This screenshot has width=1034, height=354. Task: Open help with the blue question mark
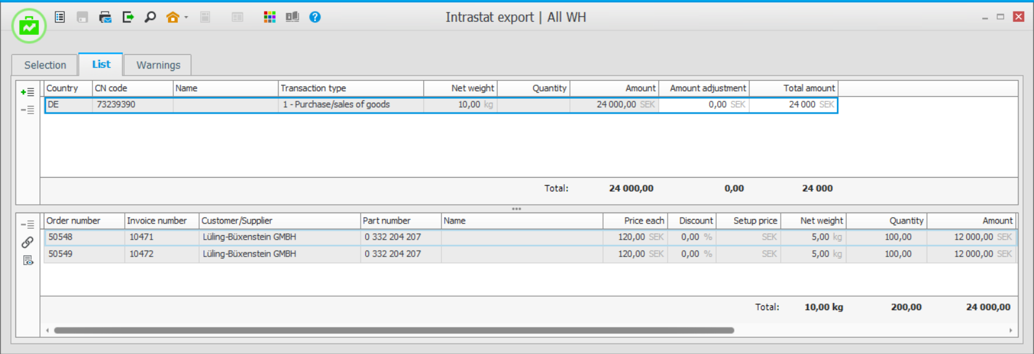tap(315, 17)
